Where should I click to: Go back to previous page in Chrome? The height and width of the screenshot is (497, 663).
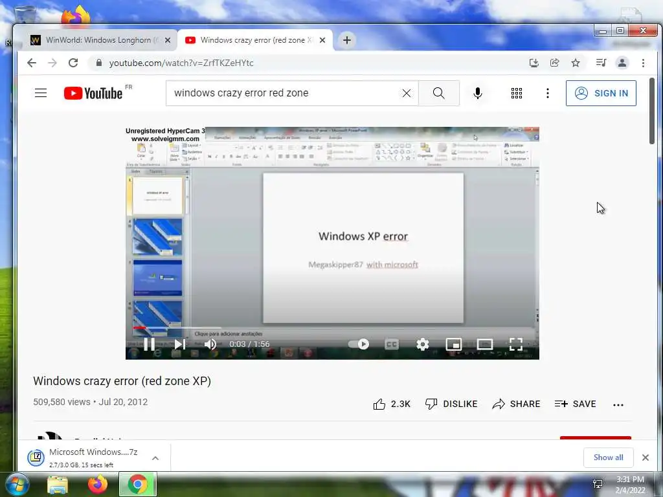[x=32, y=63]
